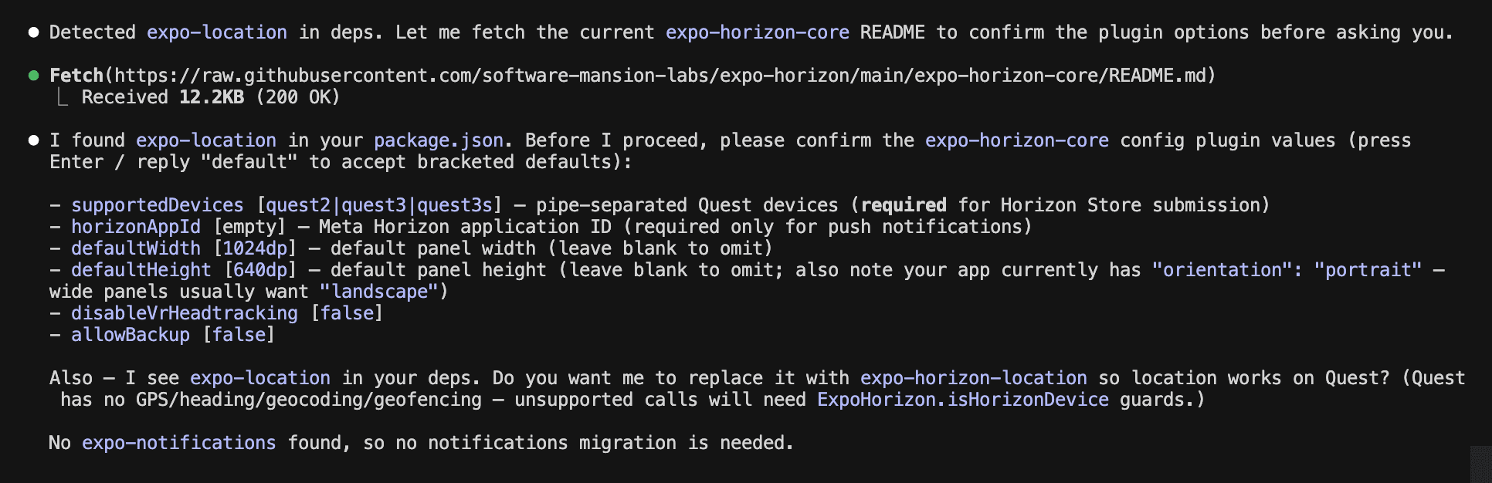1492x483 pixels.
Task: Click 'disableVrHeadtracking' option name
Action: pos(185,313)
